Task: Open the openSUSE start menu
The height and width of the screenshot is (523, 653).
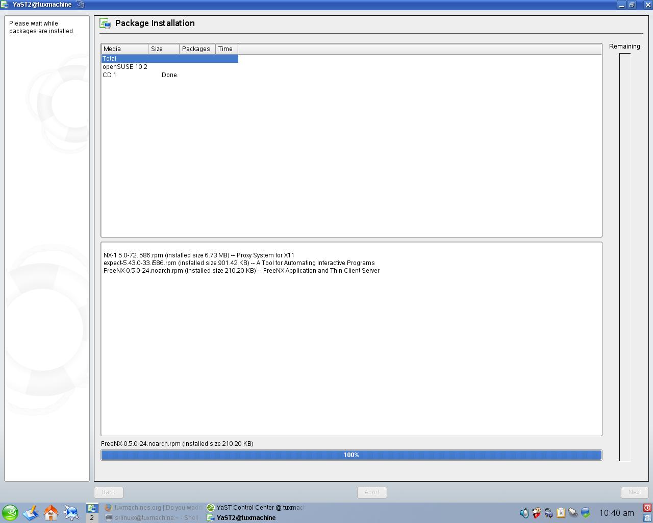Action: (x=10, y=512)
